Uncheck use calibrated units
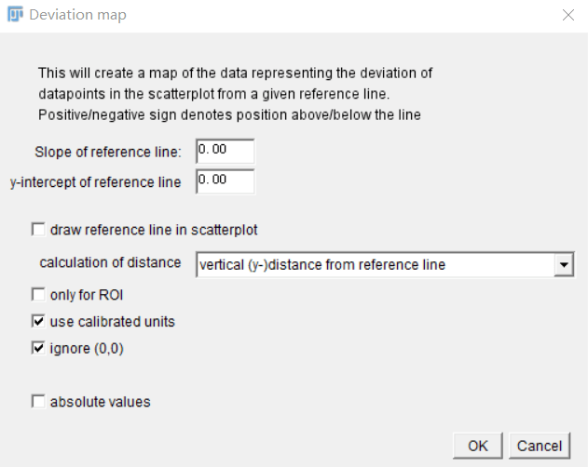The width and height of the screenshot is (588, 467). (x=38, y=322)
